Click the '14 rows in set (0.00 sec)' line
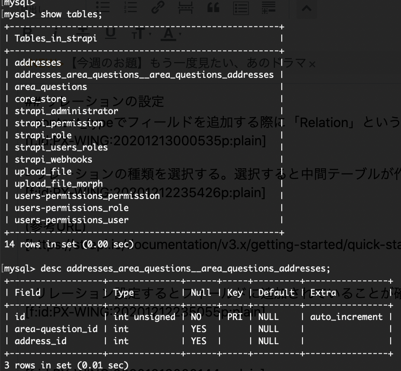The image size is (401, 371). (69, 244)
